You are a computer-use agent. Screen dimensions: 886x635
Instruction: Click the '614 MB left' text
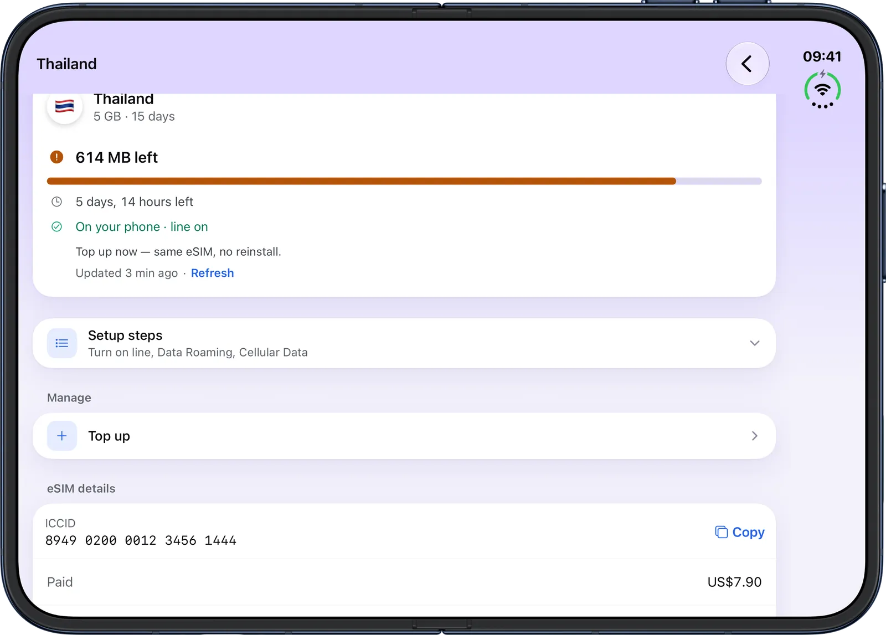117,158
